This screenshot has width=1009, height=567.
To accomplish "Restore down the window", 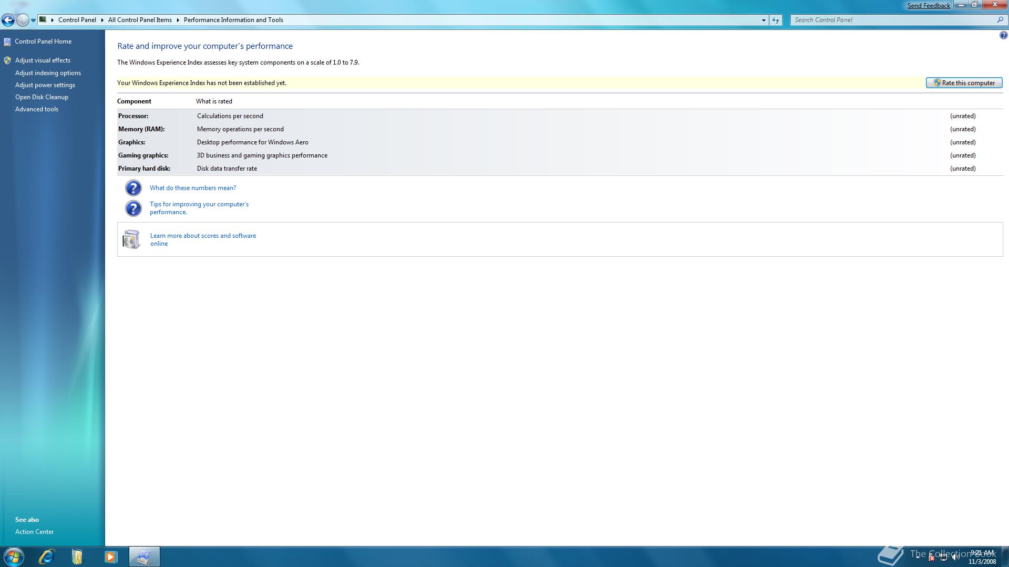I will click(x=974, y=5).
